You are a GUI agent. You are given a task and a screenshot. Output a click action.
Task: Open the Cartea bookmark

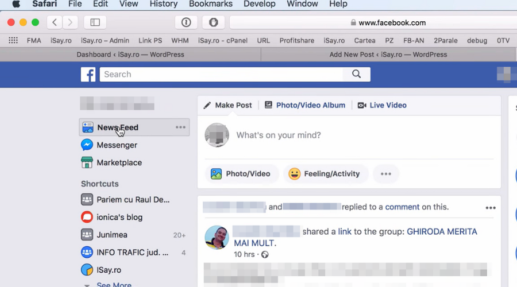click(x=365, y=41)
